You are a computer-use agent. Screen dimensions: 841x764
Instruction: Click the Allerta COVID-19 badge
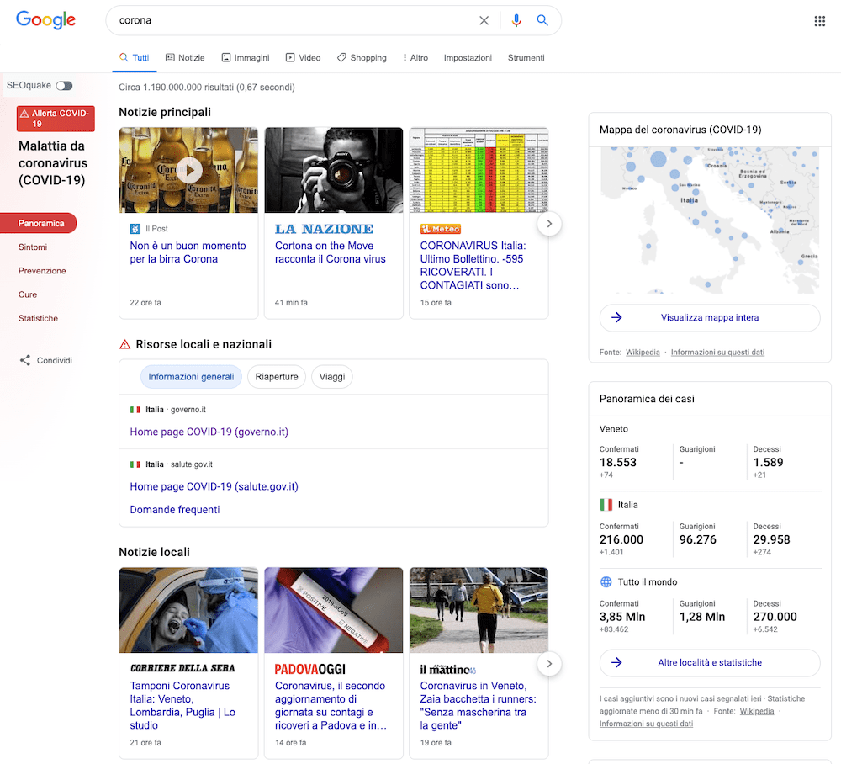point(56,119)
